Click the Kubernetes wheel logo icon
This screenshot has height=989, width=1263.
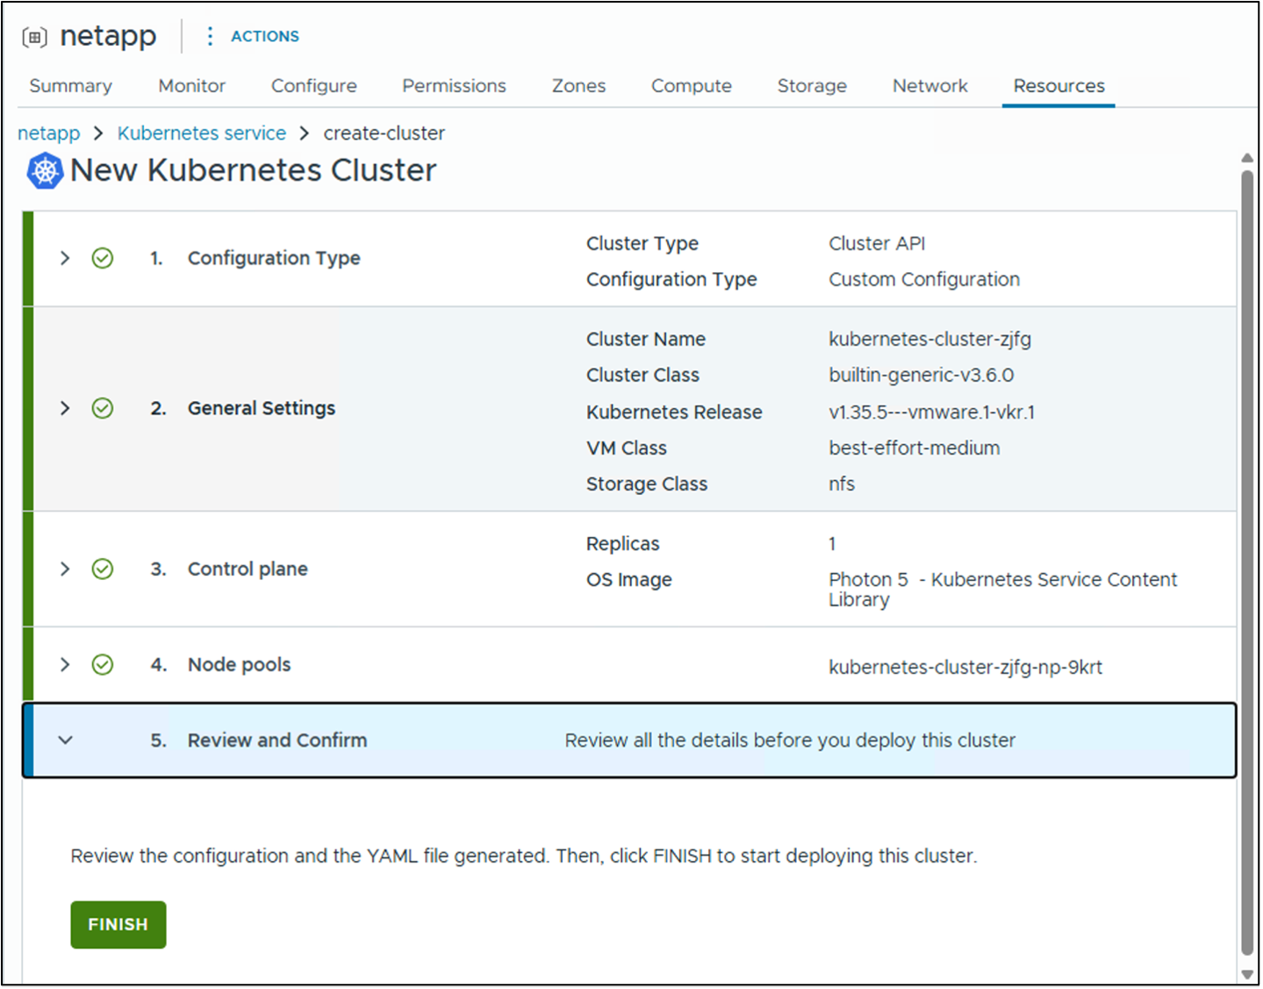45,170
